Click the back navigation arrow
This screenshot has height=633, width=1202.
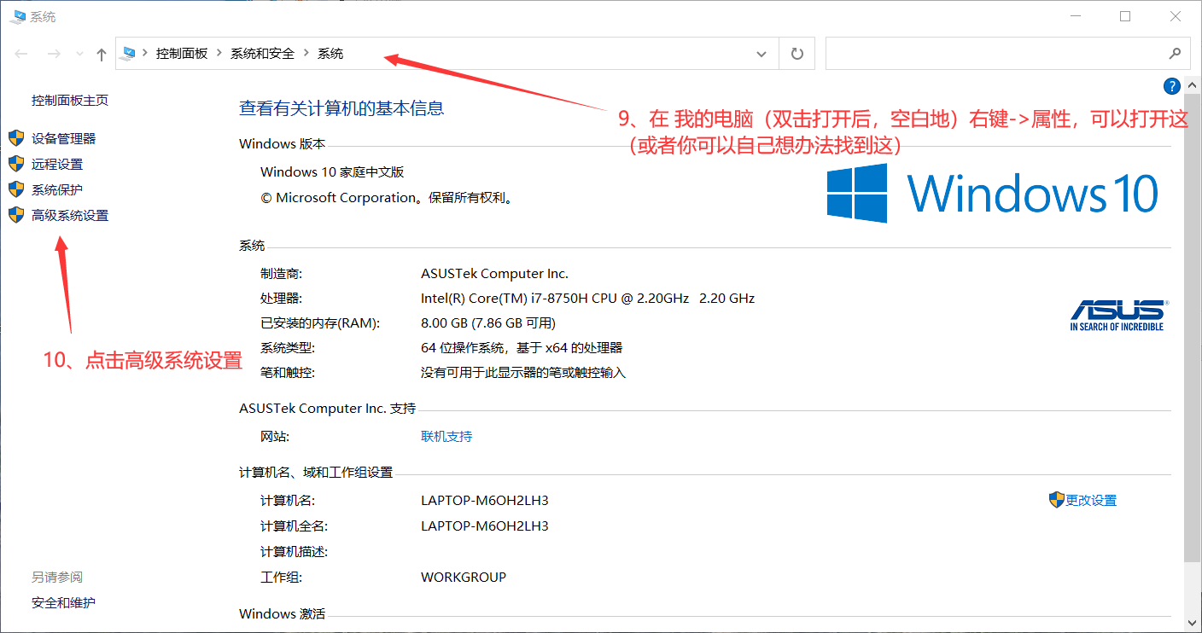click(x=21, y=54)
